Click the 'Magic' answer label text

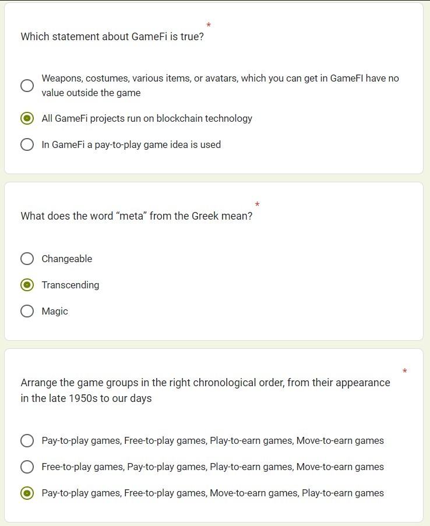tap(55, 311)
